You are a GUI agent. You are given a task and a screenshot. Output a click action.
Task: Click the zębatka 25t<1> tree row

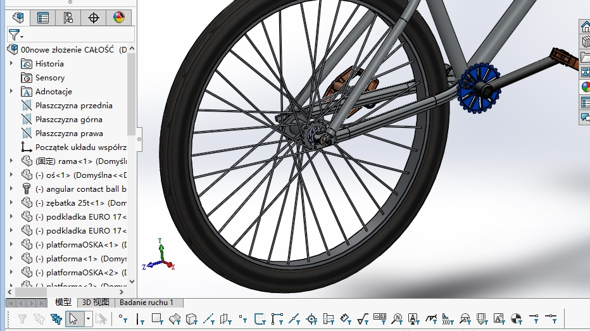pyautogui.click(x=73, y=203)
